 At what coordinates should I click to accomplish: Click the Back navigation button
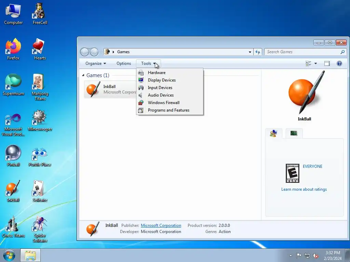(85, 52)
